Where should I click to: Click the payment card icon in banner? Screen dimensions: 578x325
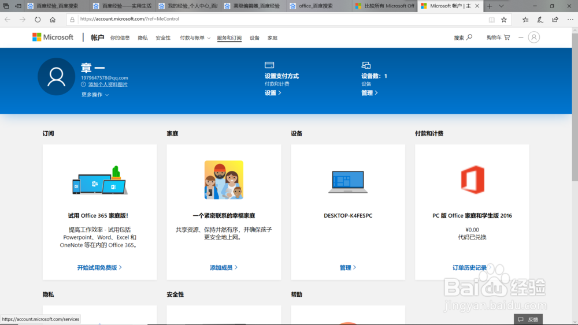(x=269, y=65)
